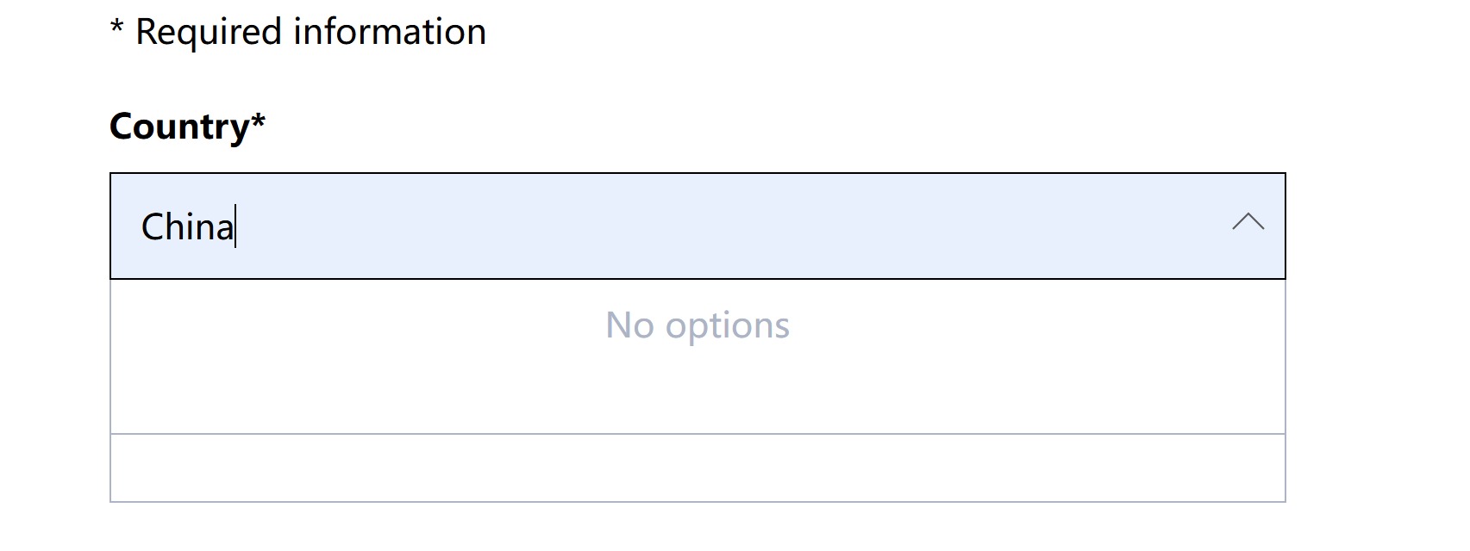Click the word options in the dropdown
This screenshot has height=551, width=1470.
point(727,326)
